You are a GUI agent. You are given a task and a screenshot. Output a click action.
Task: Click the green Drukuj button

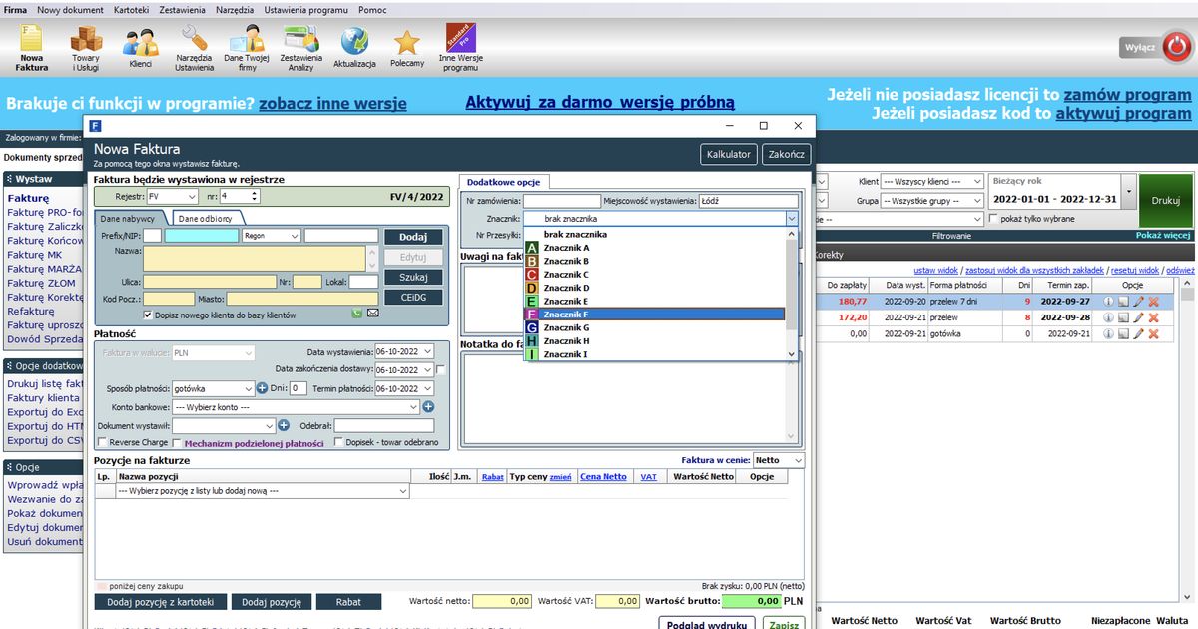coord(1165,200)
